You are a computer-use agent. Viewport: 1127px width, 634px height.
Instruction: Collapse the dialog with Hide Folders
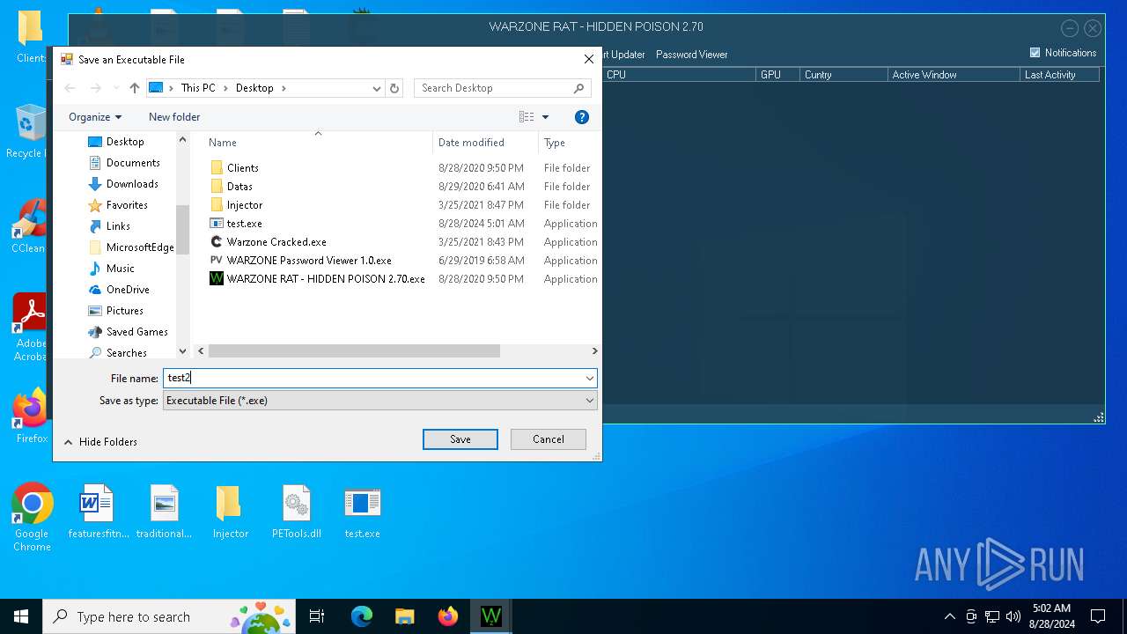99,442
